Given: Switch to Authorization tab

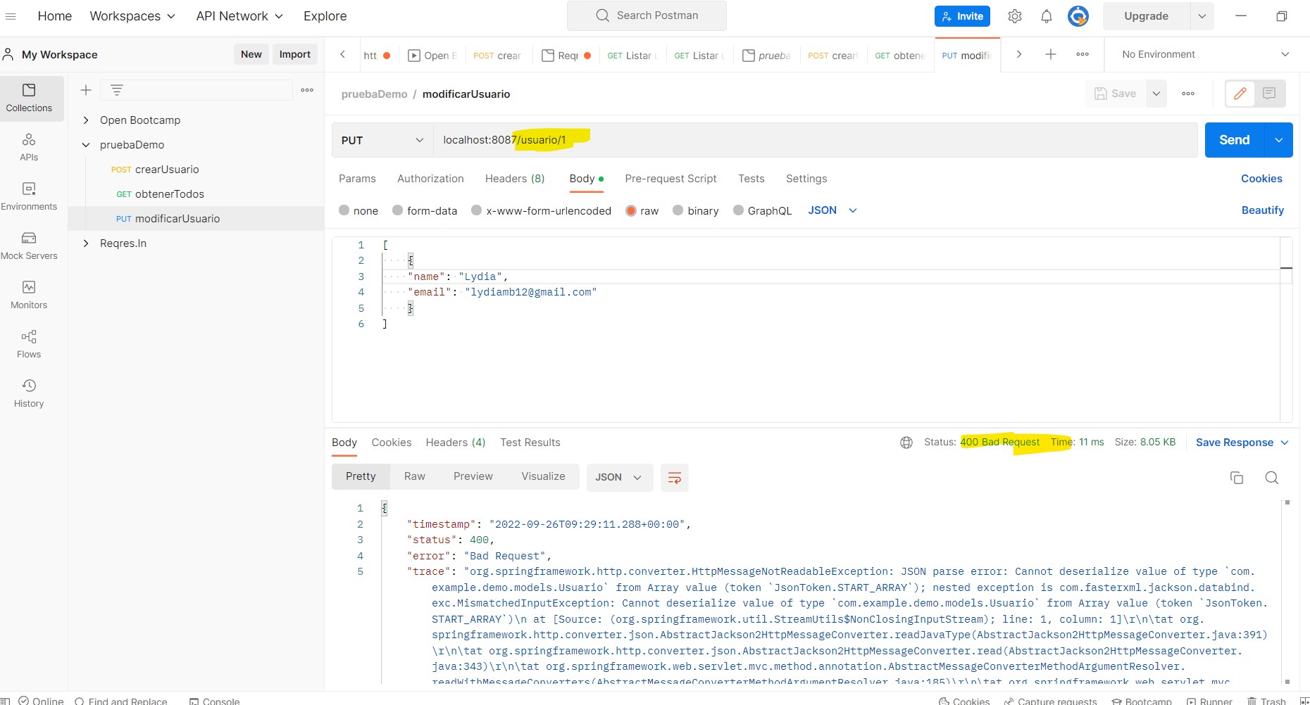Looking at the screenshot, I should pos(430,179).
